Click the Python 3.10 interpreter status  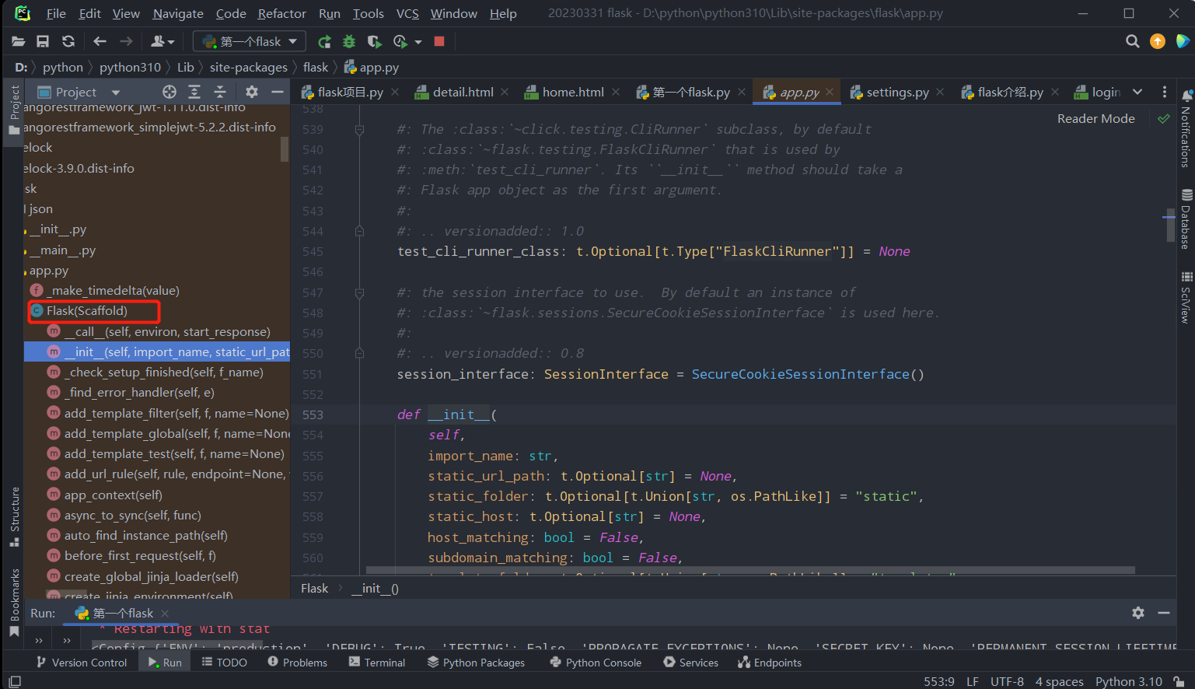(x=1128, y=681)
